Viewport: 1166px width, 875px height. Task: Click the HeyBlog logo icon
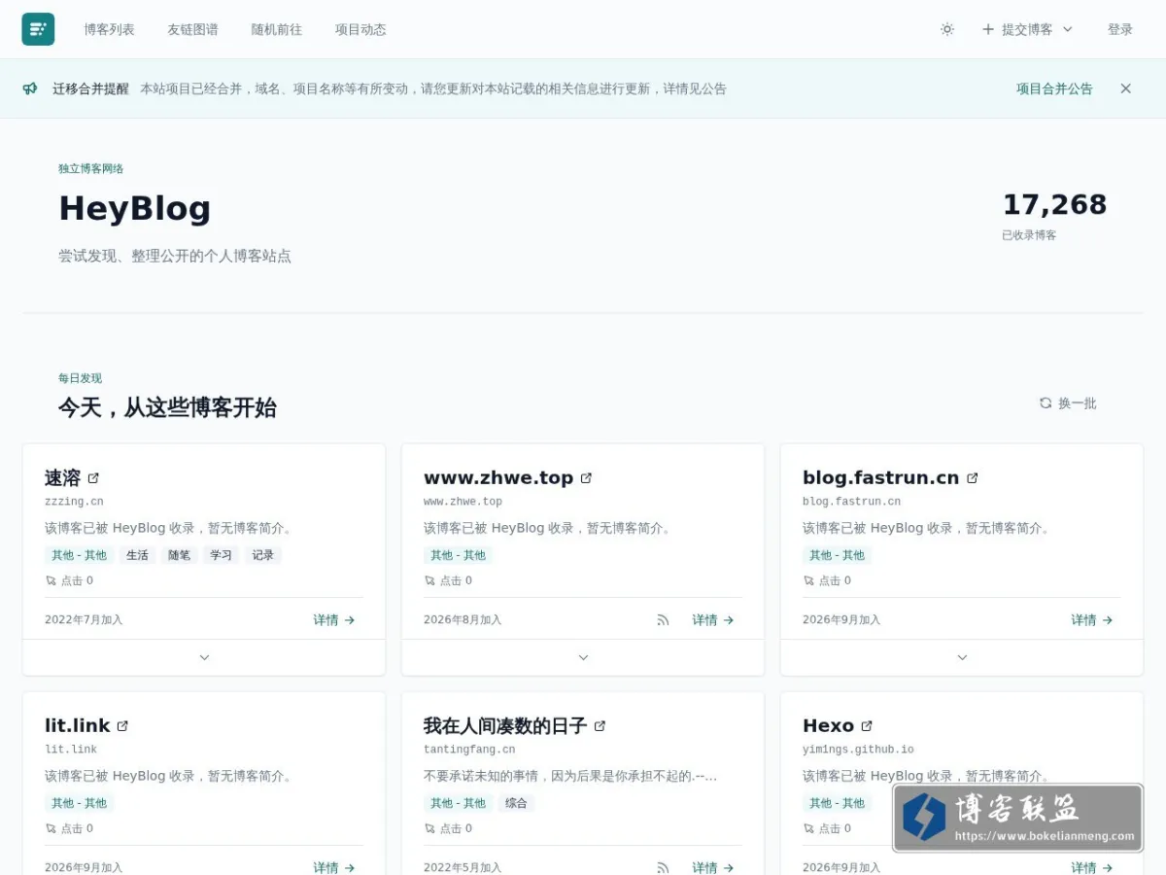pos(38,29)
